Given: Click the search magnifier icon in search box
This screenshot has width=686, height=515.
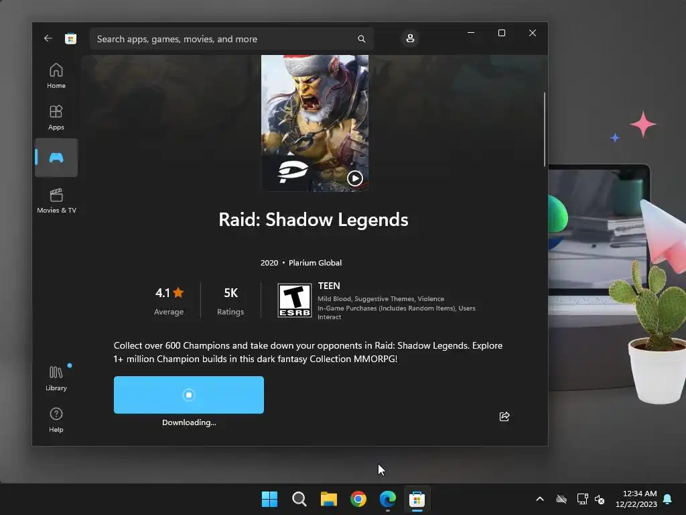Looking at the screenshot, I should (361, 39).
